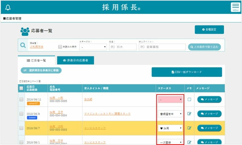Click the 採用係長 site logo
242x145 pixels.
121,7
